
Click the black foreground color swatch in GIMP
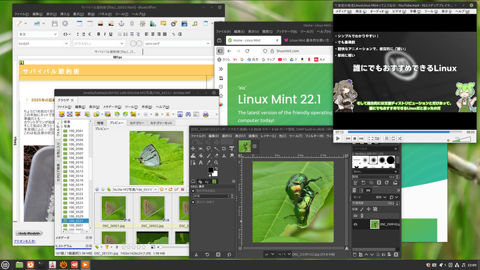pos(211,170)
